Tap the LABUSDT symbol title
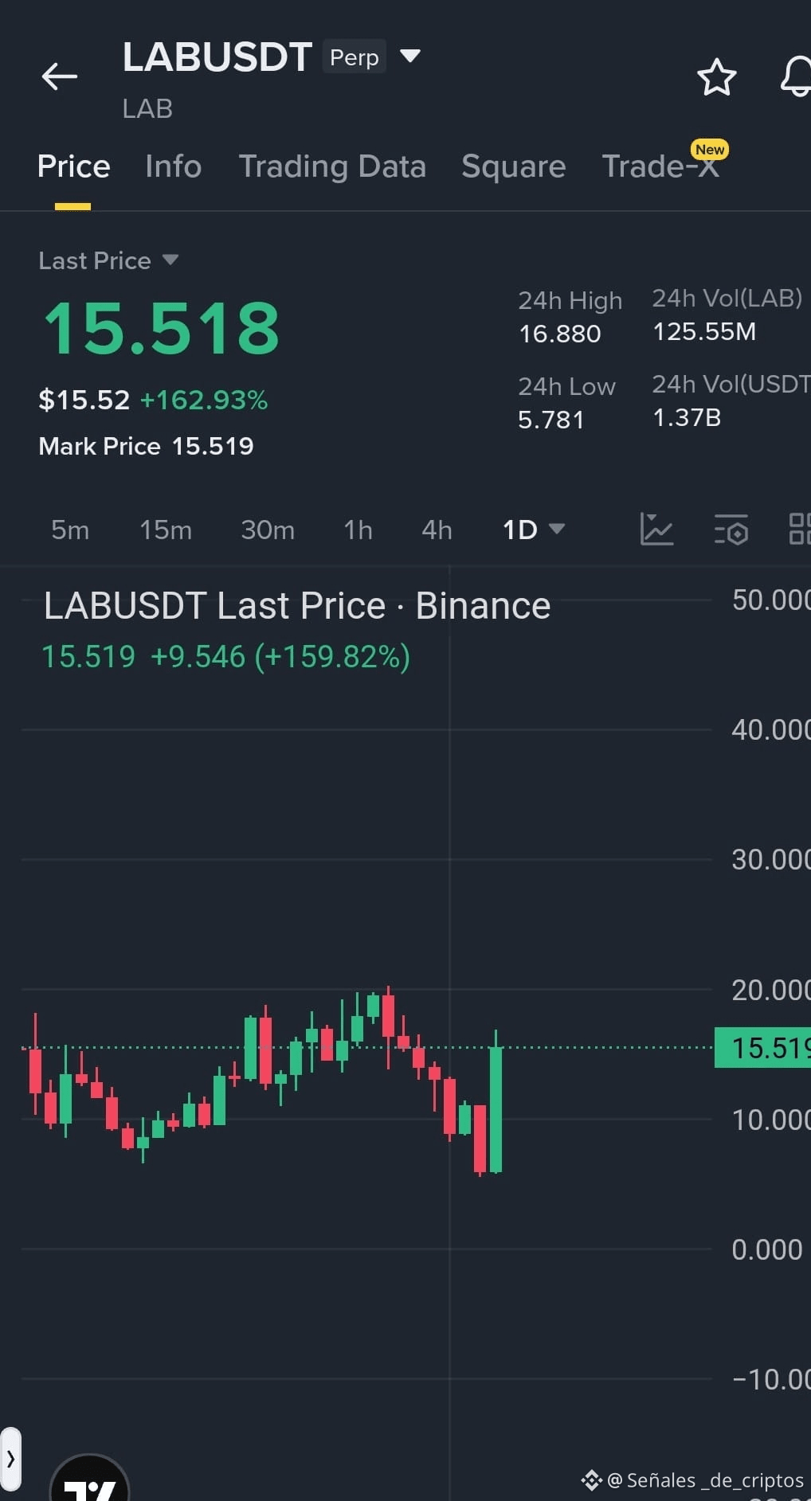 [217, 57]
